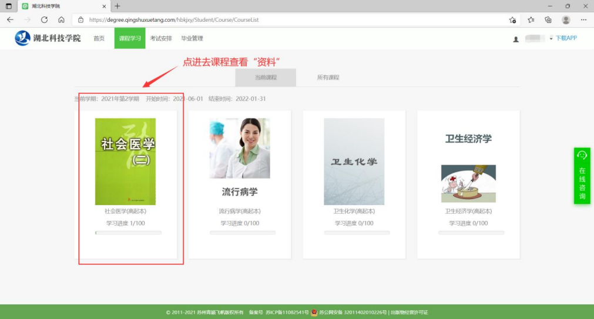Click the 下载APP link
Viewport: 594px width, 319px height.
[566, 38]
